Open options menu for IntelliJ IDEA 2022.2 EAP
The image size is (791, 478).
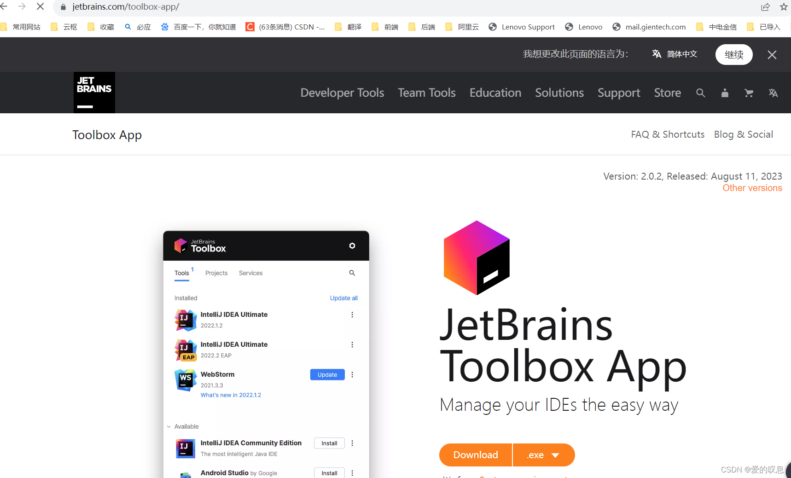[352, 344]
